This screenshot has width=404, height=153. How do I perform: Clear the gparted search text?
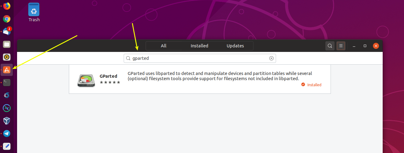pyautogui.click(x=271, y=58)
